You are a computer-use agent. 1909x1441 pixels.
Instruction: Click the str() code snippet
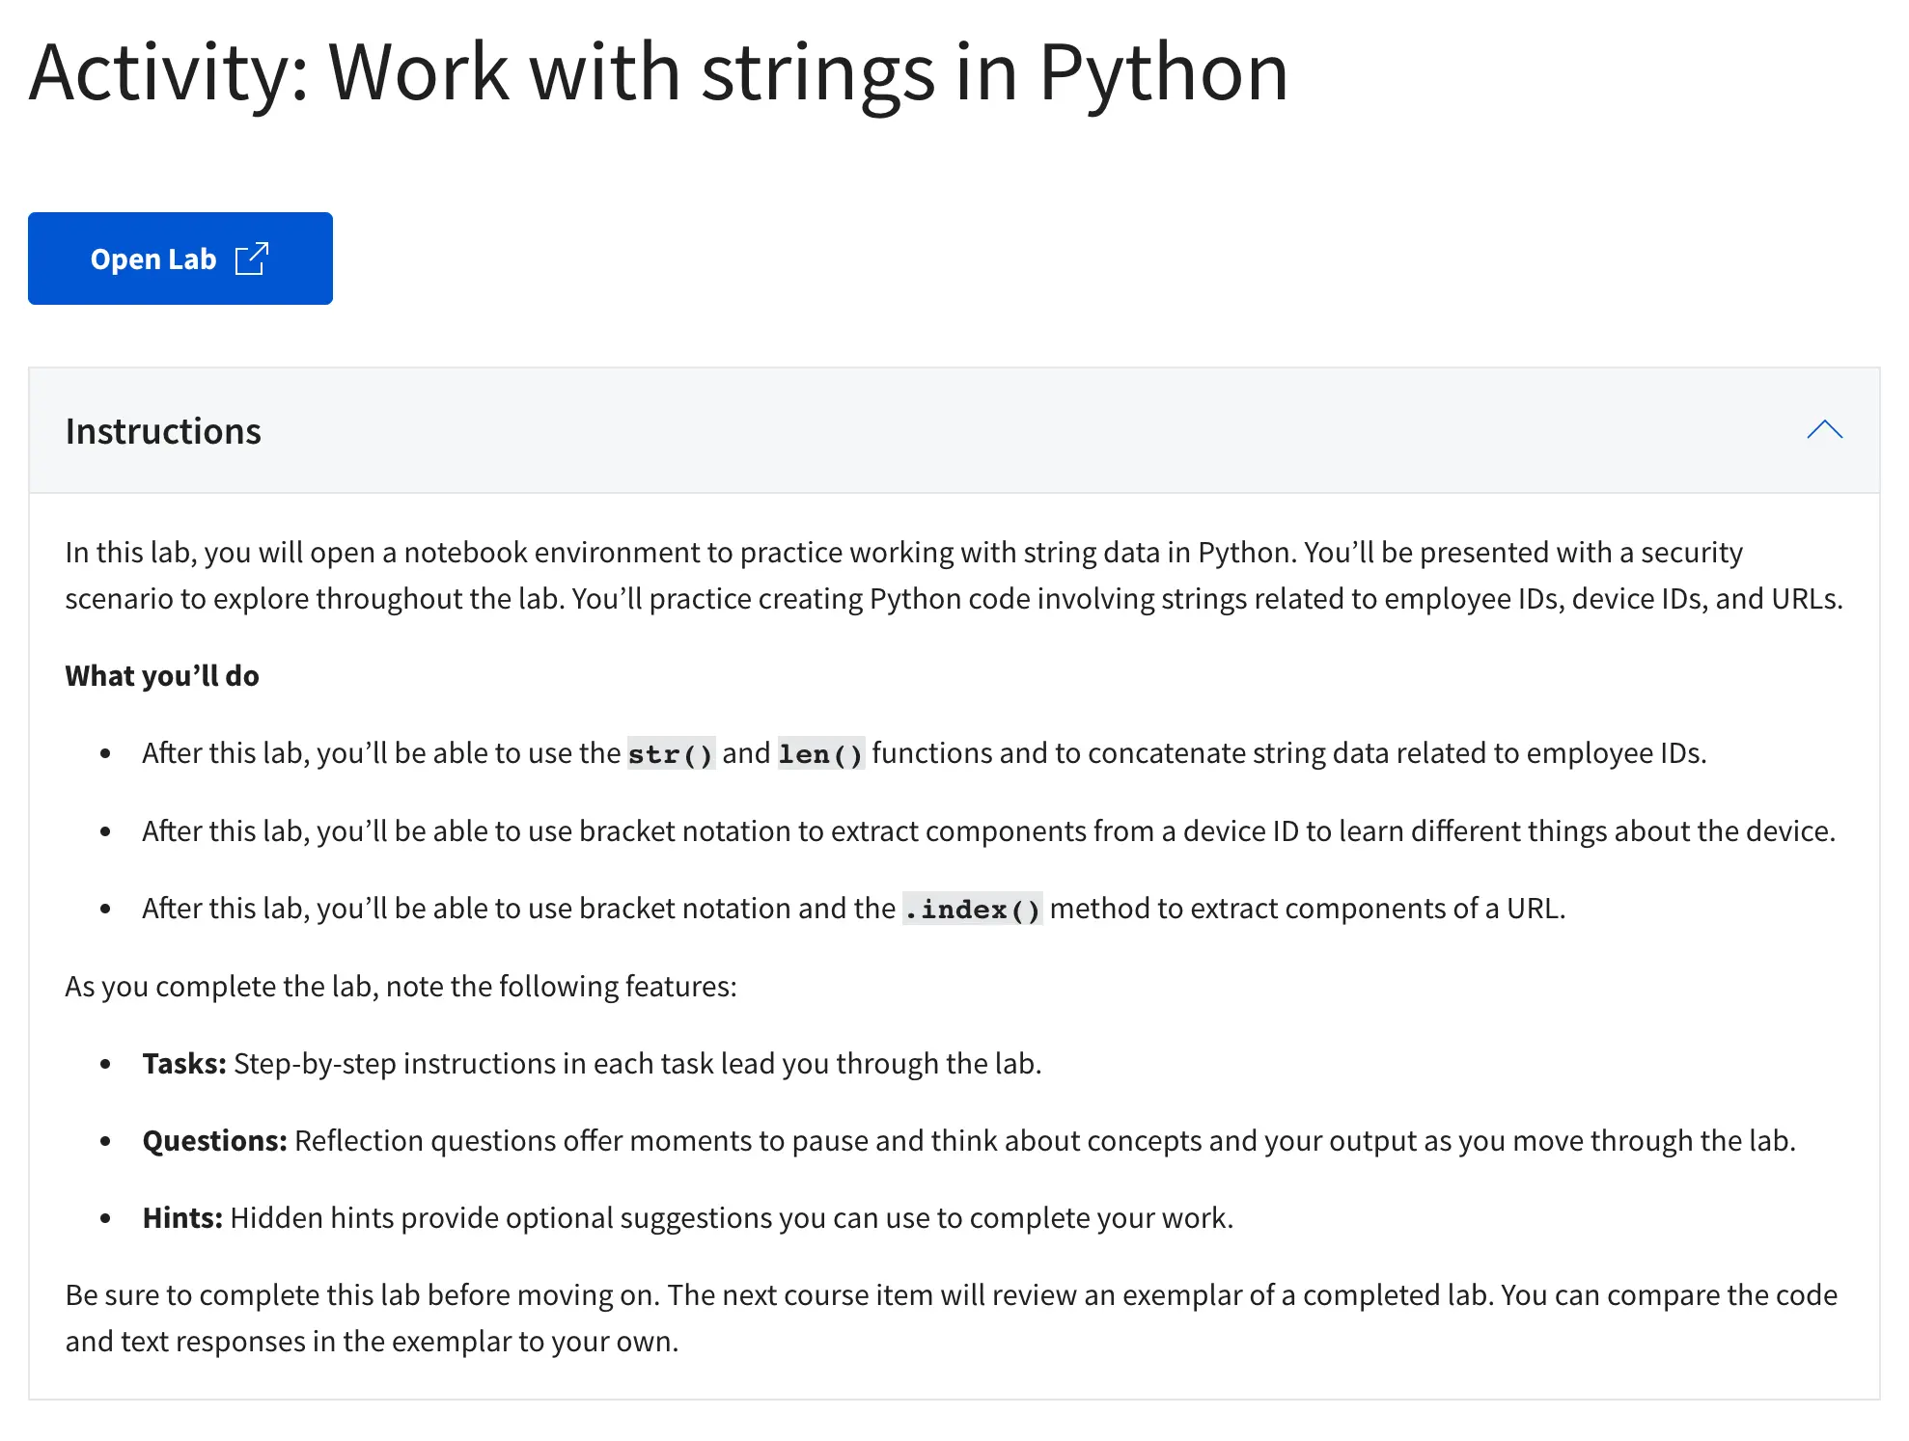click(670, 754)
